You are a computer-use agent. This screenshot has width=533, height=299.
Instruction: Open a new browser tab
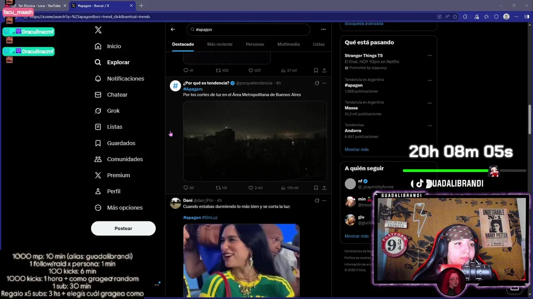pos(141,6)
